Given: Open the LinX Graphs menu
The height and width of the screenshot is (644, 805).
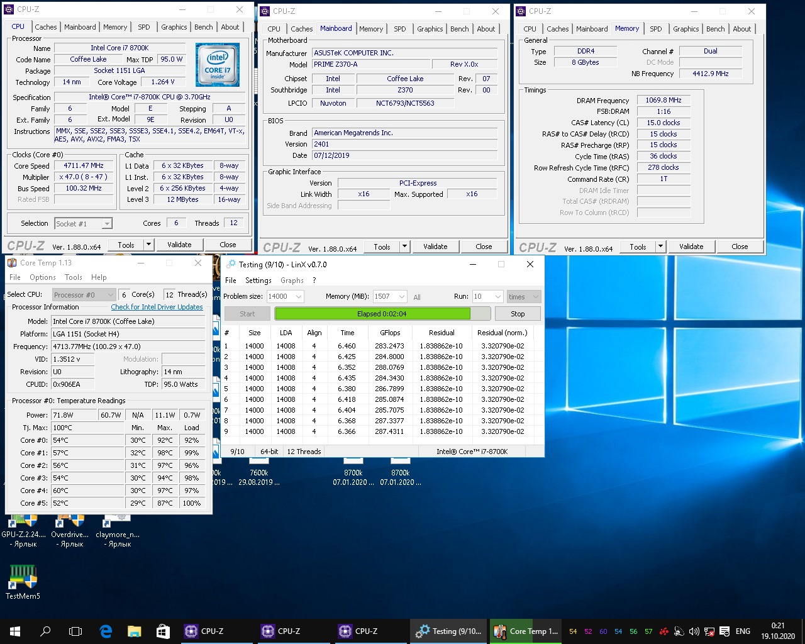Looking at the screenshot, I should (x=292, y=280).
